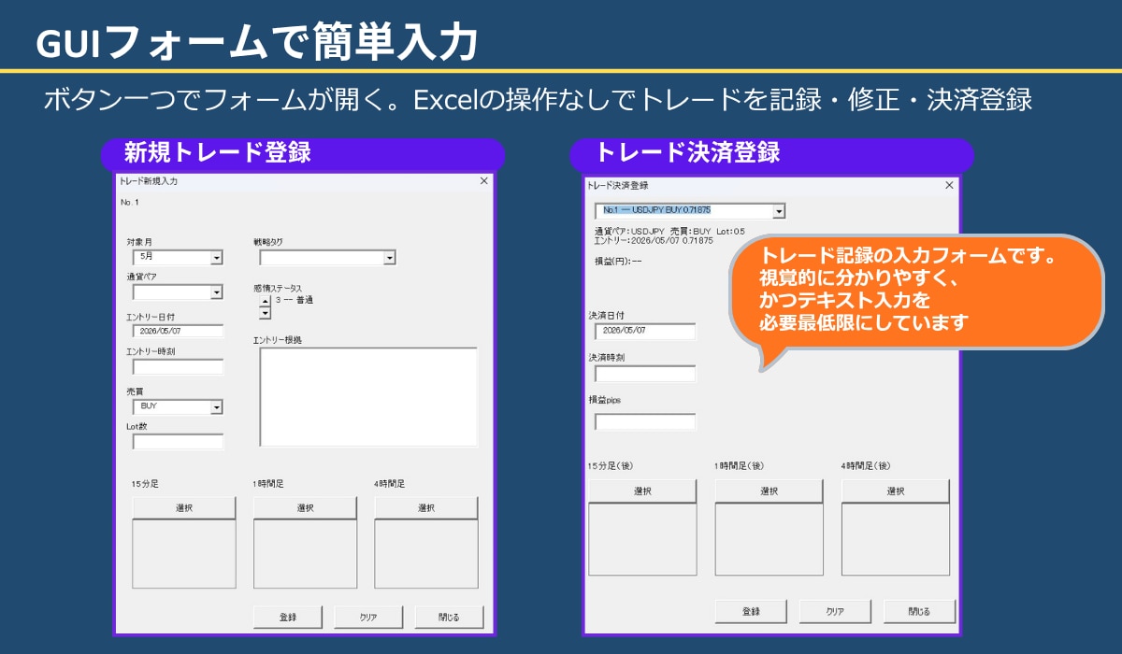Screen dimensions: 1122x654
Task: Click the エントリー日付 field showing 2026/05/07
Action: click(178, 331)
